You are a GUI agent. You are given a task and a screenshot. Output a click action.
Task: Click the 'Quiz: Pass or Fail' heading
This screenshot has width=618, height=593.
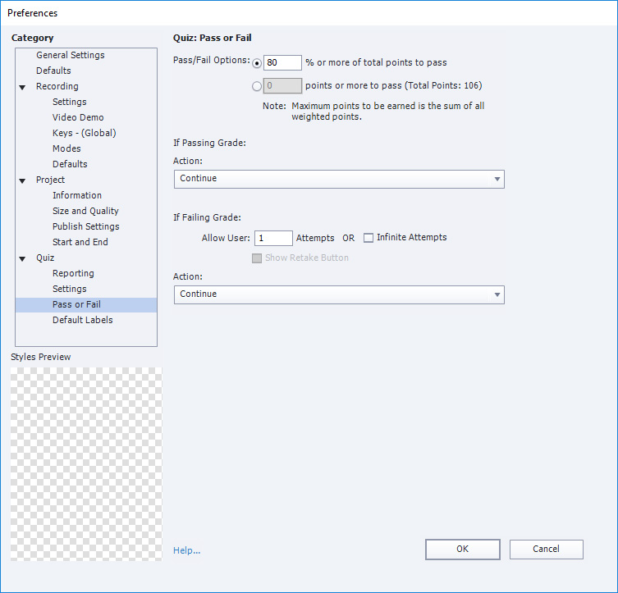pyautogui.click(x=212, y=38)
